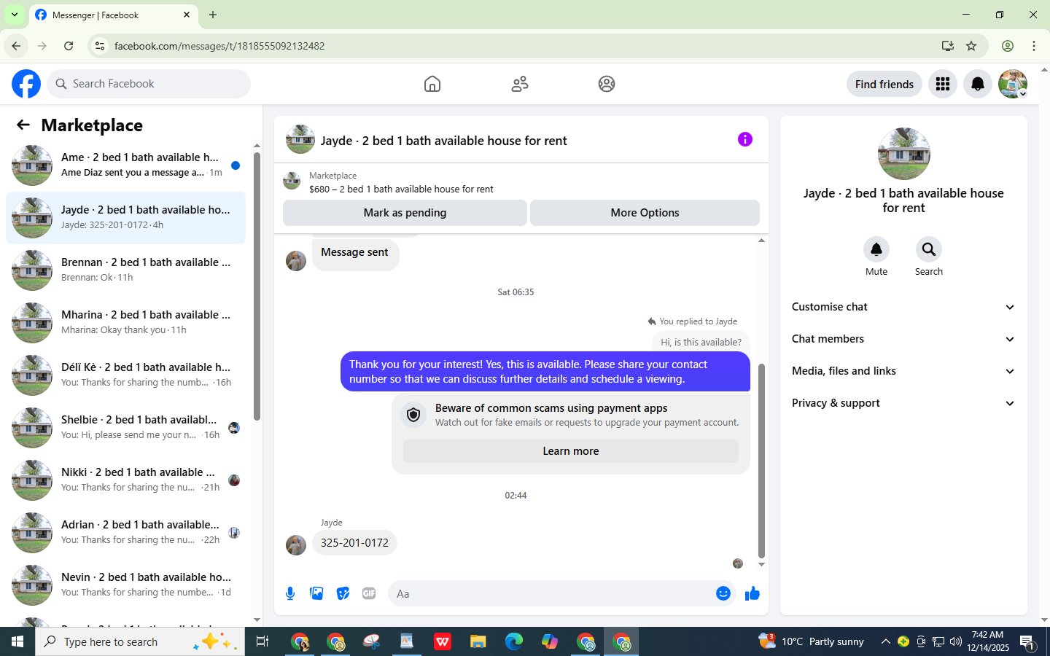Image resolution: width=1050 pixels, height=656 pixels.
Task: Open the chat with Nevin
Action: pos(125,585)
